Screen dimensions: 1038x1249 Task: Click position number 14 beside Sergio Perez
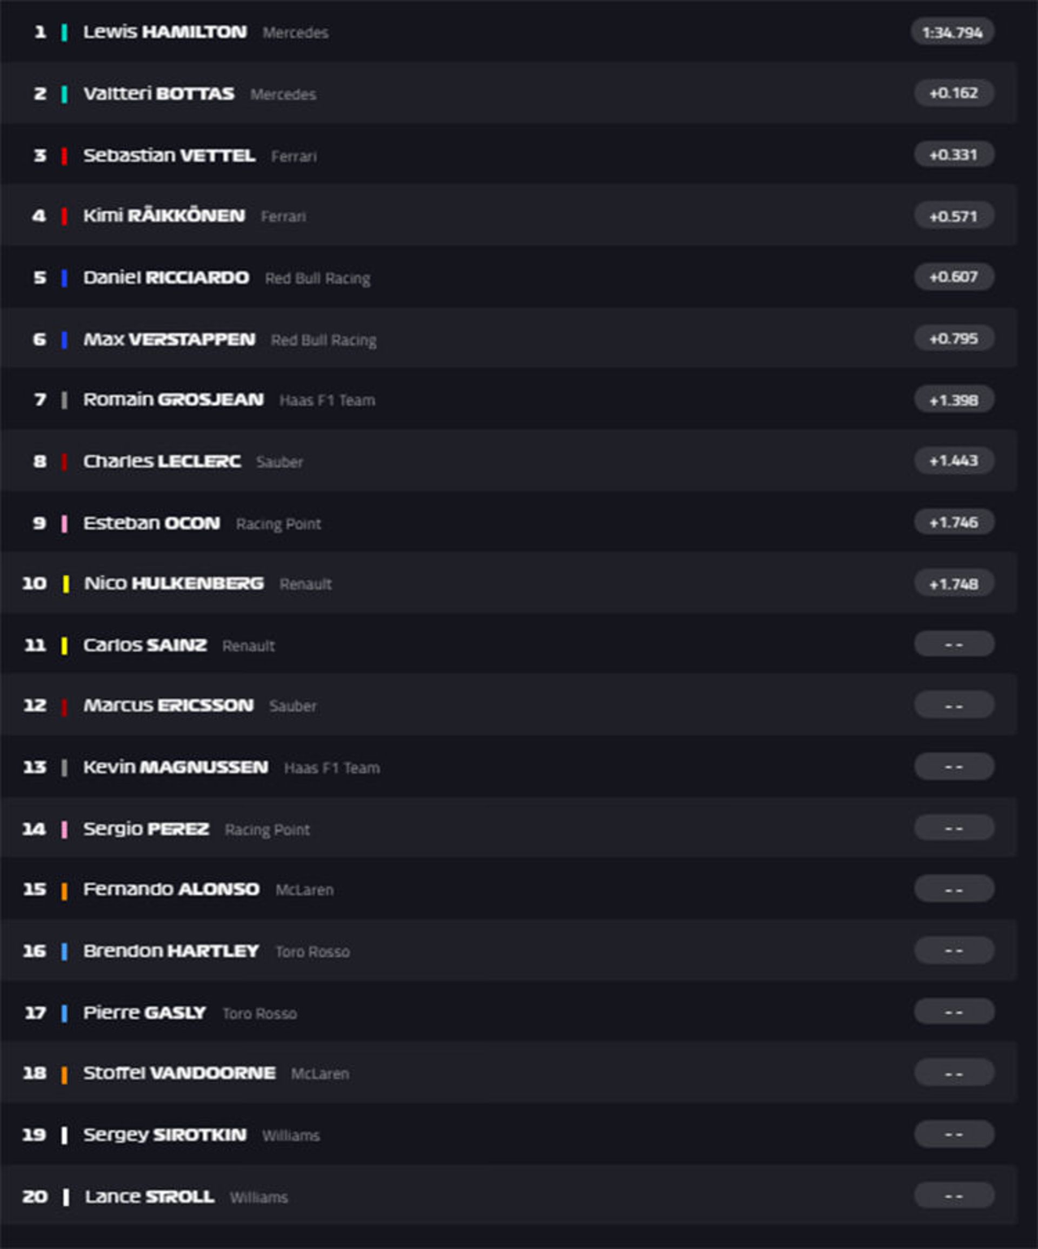point(35,829)
